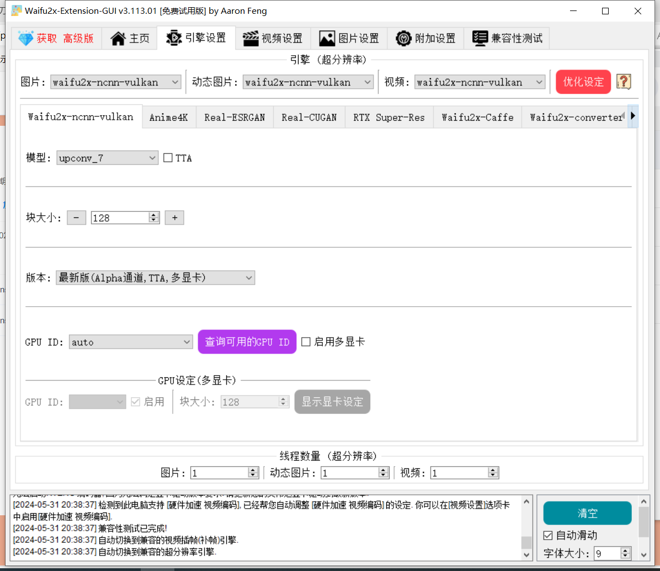Enable the TTA checkbox
The width and height of the screenshot is (660, 571).
[x=168, y=158]
